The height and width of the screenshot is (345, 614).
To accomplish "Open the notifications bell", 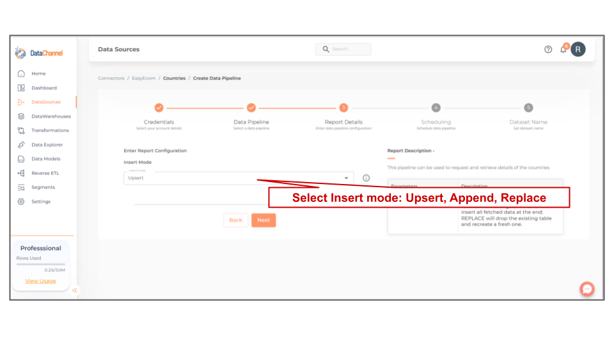I will pos(563,49).
